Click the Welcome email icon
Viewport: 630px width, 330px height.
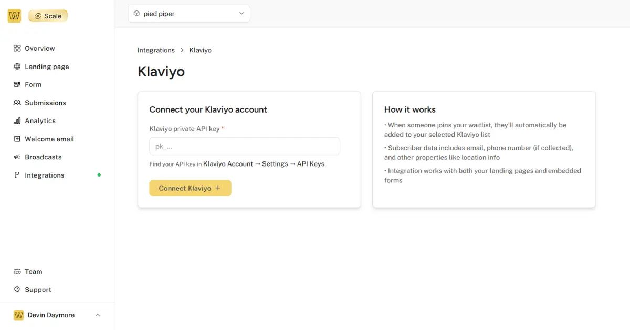point(17,139)
